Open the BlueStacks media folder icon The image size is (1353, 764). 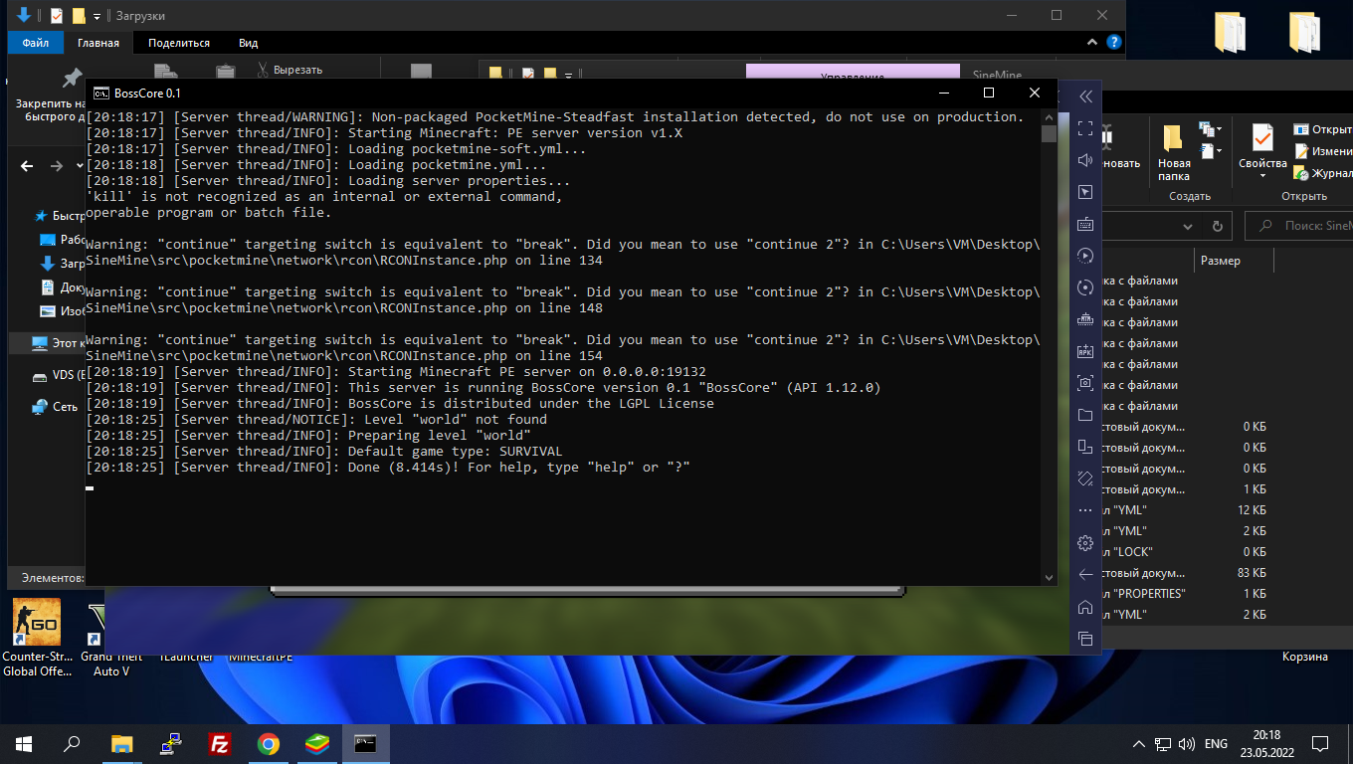coord(1085,415)
